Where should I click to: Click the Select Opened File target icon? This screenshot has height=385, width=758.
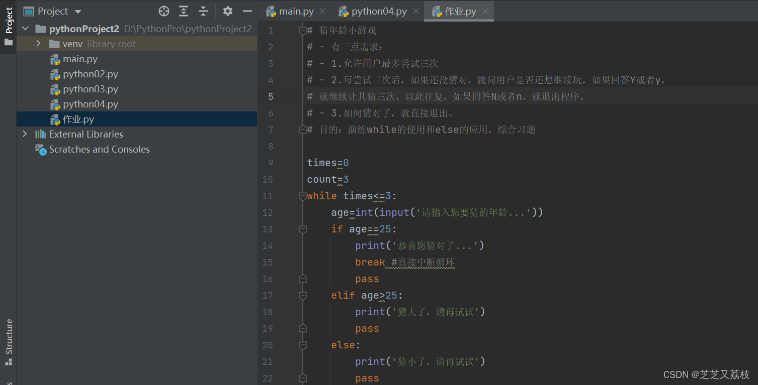[164, 11]
